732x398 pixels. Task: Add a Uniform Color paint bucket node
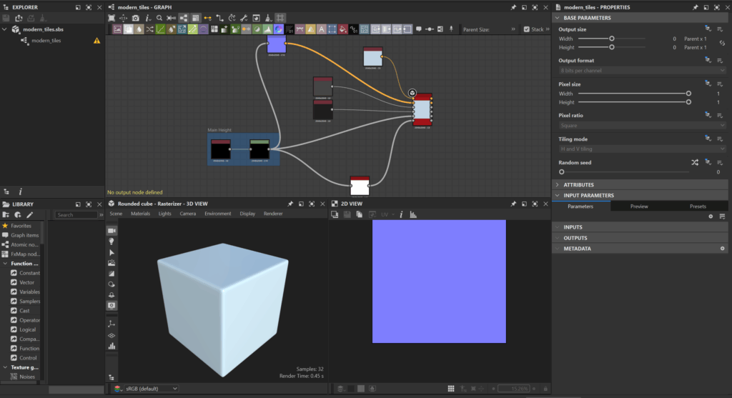pos(342,29)
